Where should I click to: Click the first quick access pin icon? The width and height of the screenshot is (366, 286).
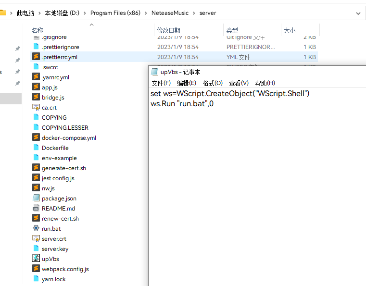coord(18,49)
